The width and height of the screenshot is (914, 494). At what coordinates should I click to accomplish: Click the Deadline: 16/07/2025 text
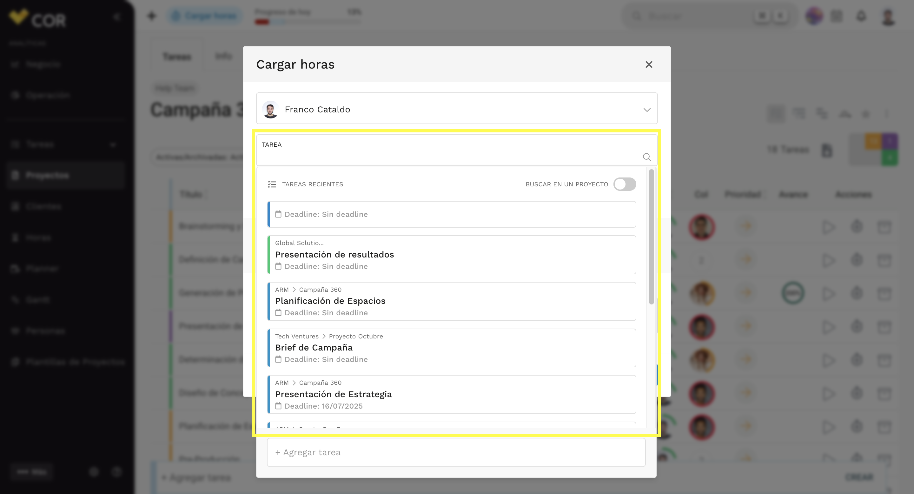pyautogui.click(x=324, y=406)
